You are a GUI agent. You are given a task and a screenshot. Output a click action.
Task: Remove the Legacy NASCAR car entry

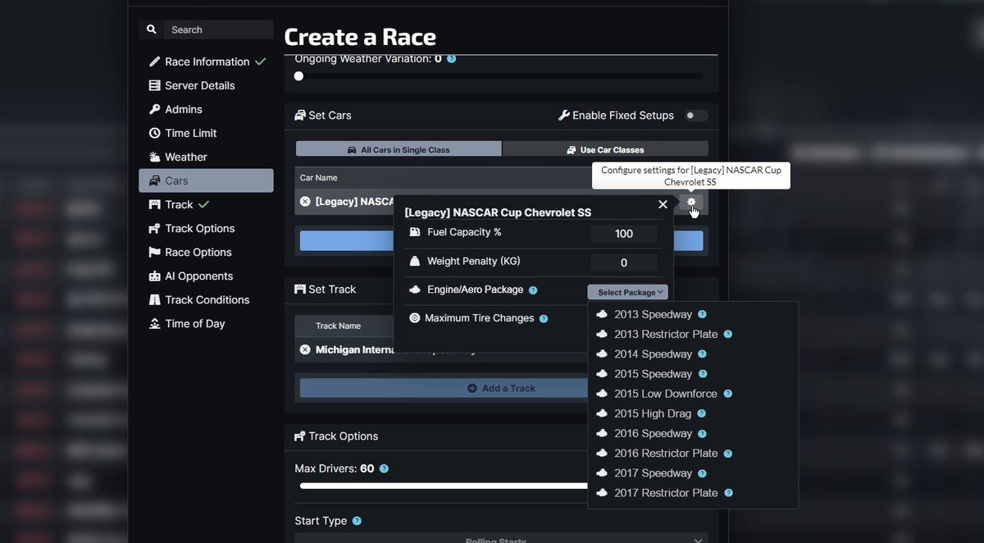pos(305,201)
